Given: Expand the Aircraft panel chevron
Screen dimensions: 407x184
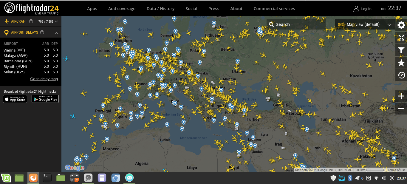Looking at the screenshot, I should pos(56,21).
